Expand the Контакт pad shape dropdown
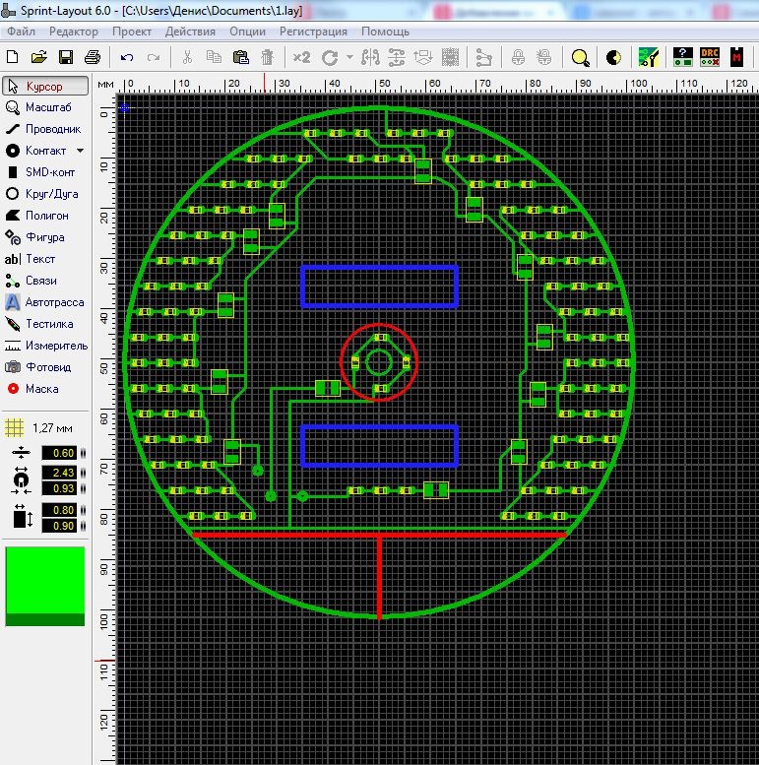The height and width of the screenshot is (765, 759). (81, 151)
